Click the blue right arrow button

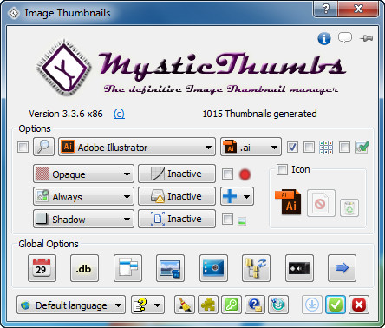click(342, 268)
